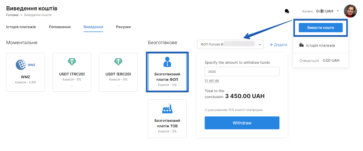
Task: Open the chat messages icon
Action: coord(287,11)
